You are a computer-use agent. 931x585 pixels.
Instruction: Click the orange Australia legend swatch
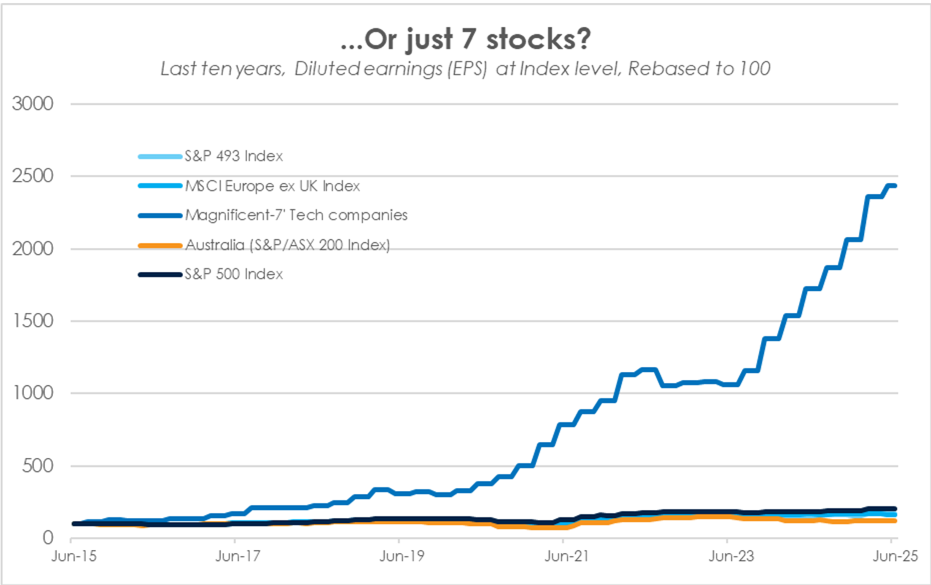[x=160, y=246]
